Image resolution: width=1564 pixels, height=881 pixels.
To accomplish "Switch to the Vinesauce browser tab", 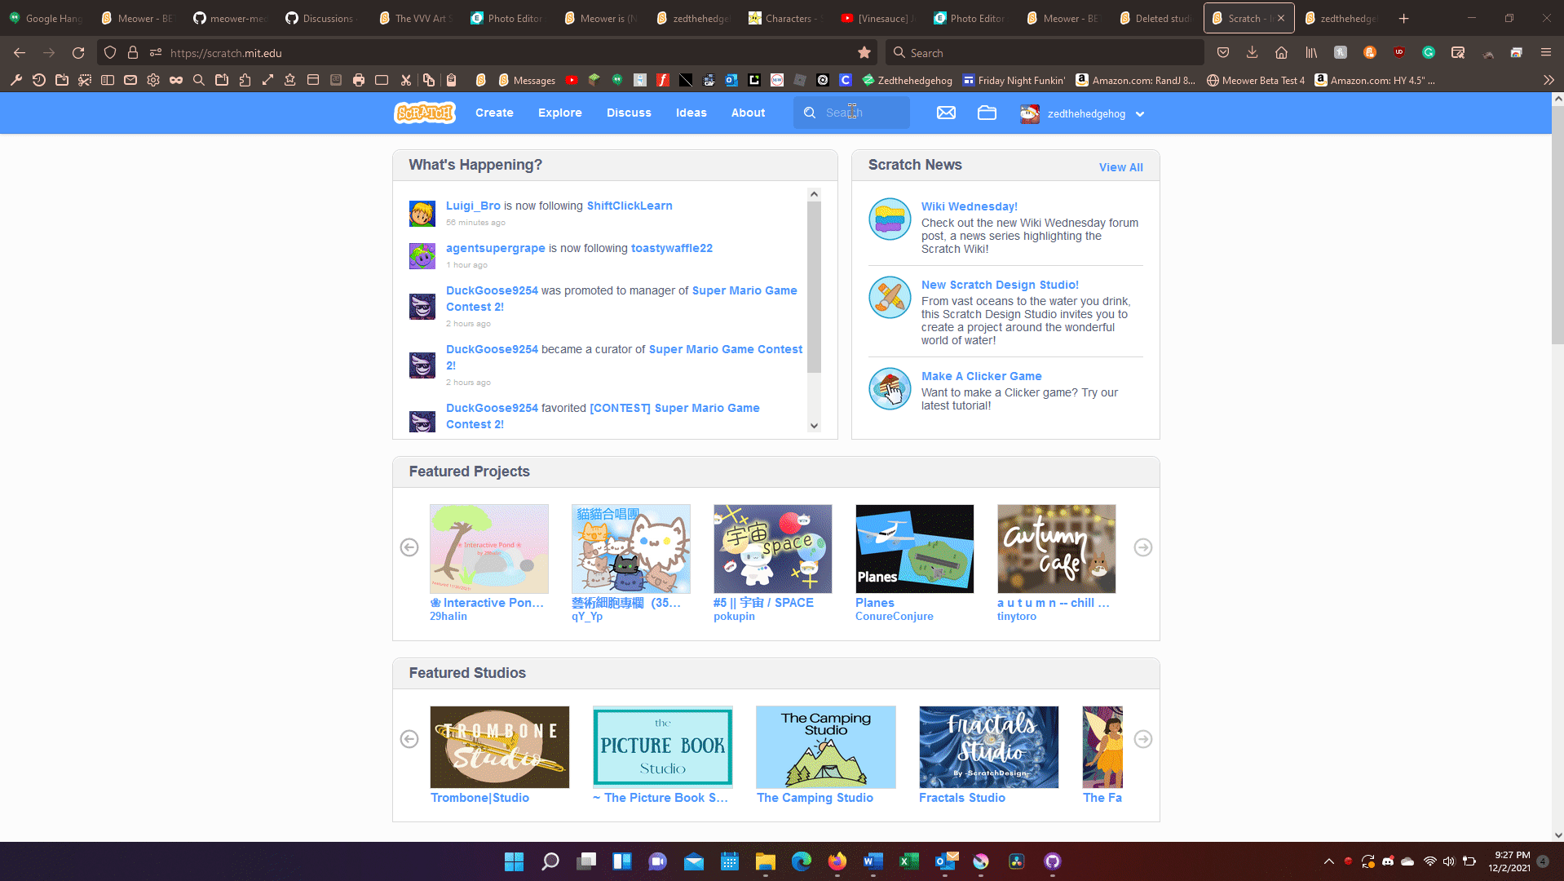I will tap(881, 18).
